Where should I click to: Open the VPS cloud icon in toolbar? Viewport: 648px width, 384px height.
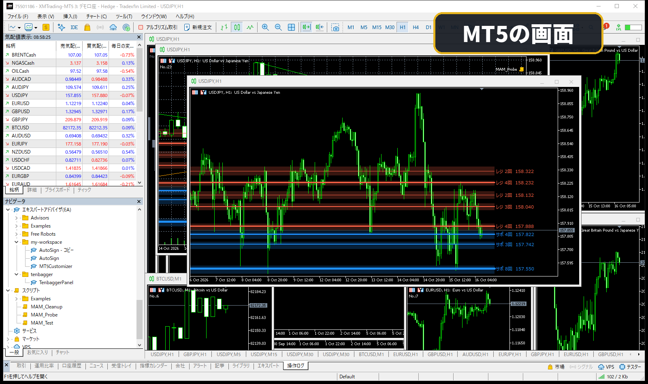(113, 27)
